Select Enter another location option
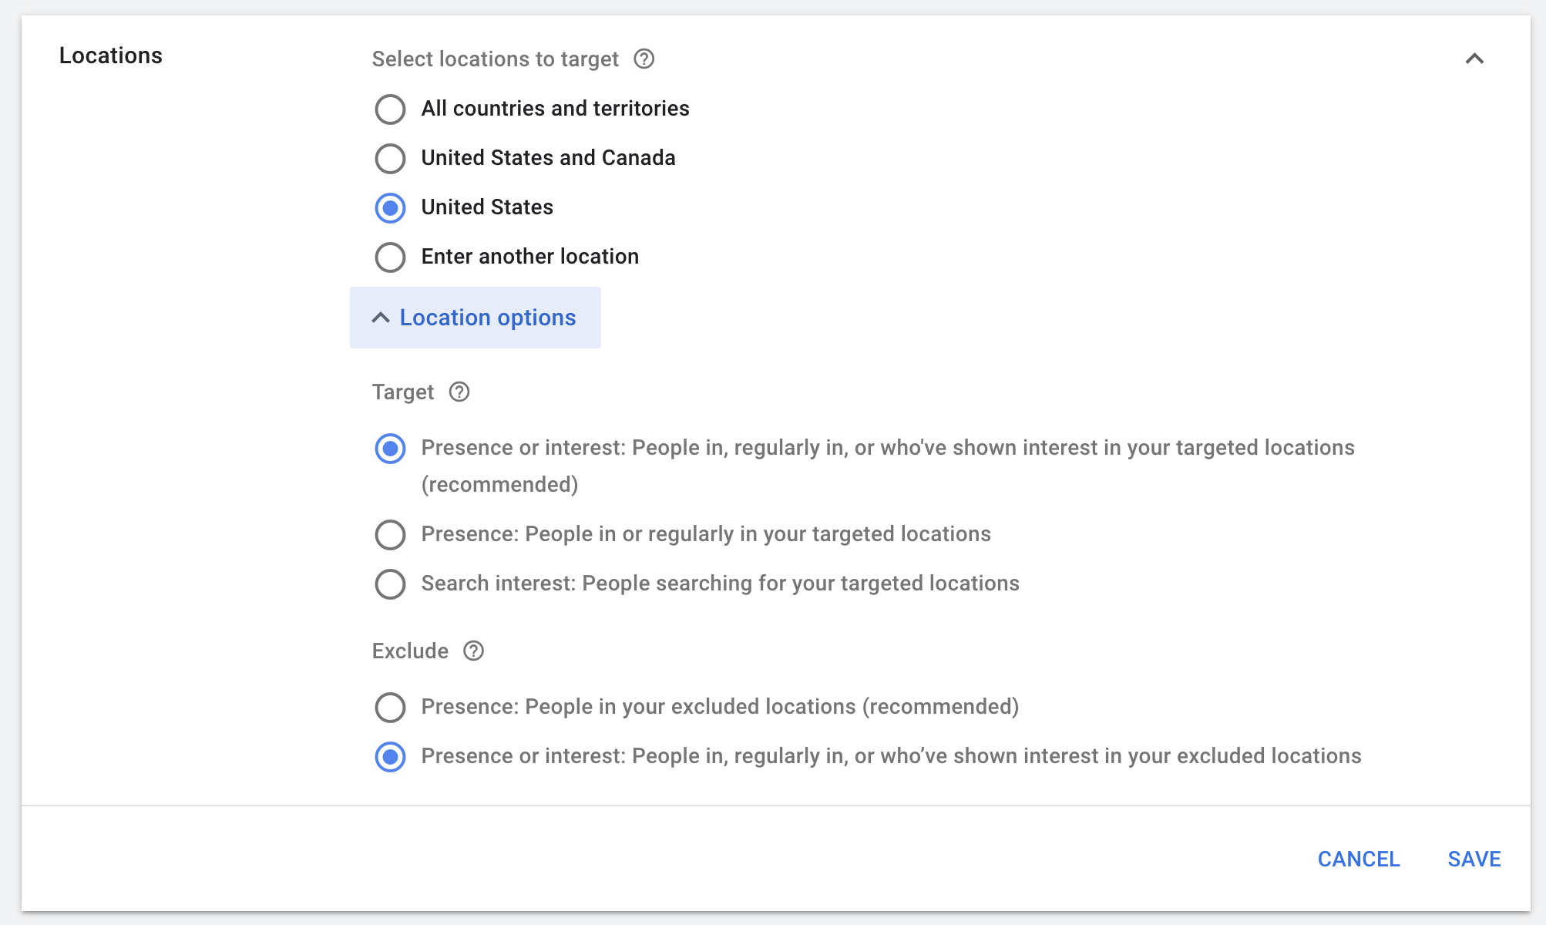The image size is (1546, 925). point(390,257)
